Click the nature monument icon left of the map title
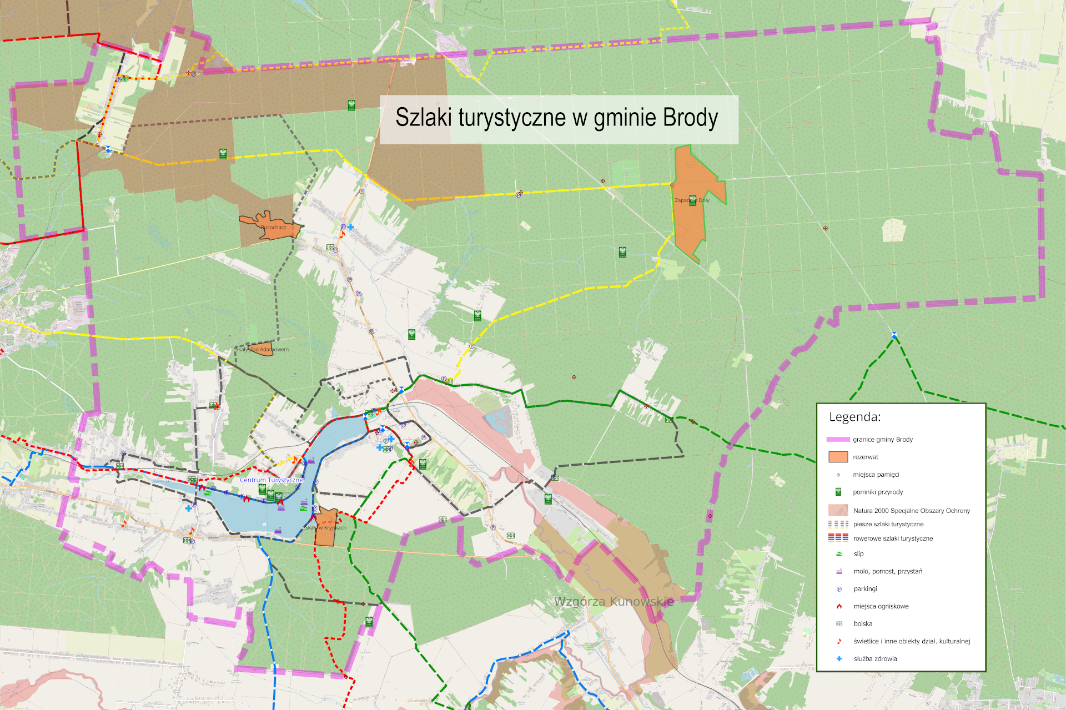The width and height of the screenshot is (1066, 710). click(351, 105)
